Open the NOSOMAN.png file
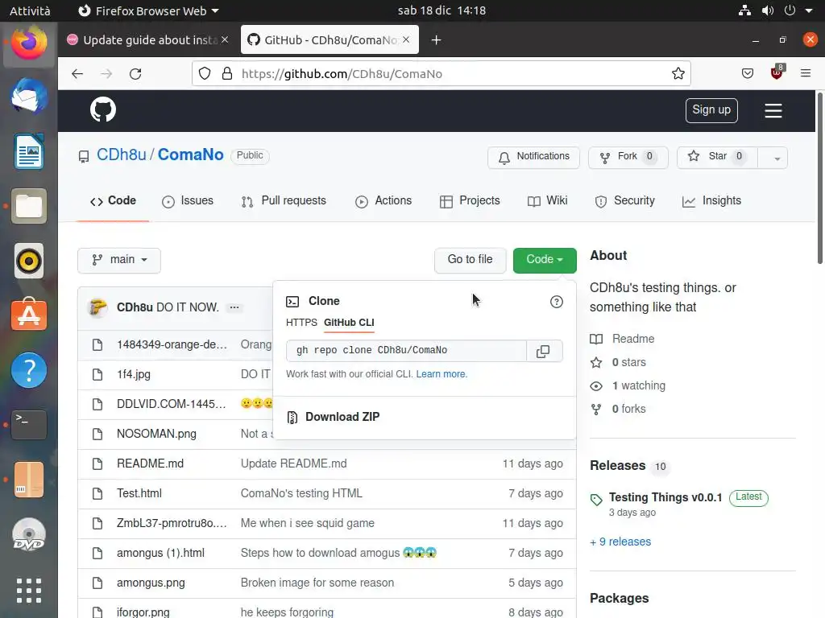This screenshot has width=825, height=618. click(x=156, y=434)
